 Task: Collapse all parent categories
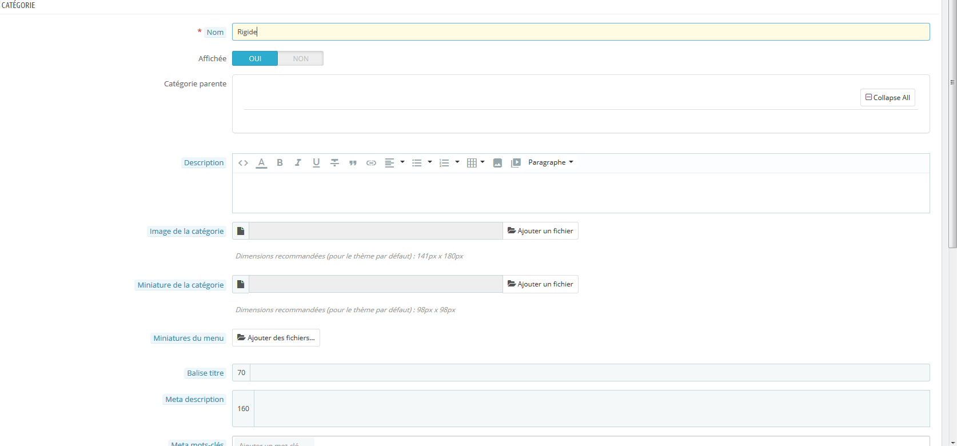[888, 98]
